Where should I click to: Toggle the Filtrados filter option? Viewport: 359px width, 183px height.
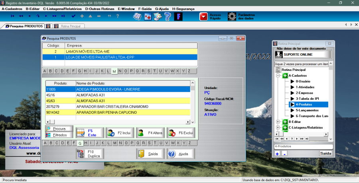(x=59, y=135)
